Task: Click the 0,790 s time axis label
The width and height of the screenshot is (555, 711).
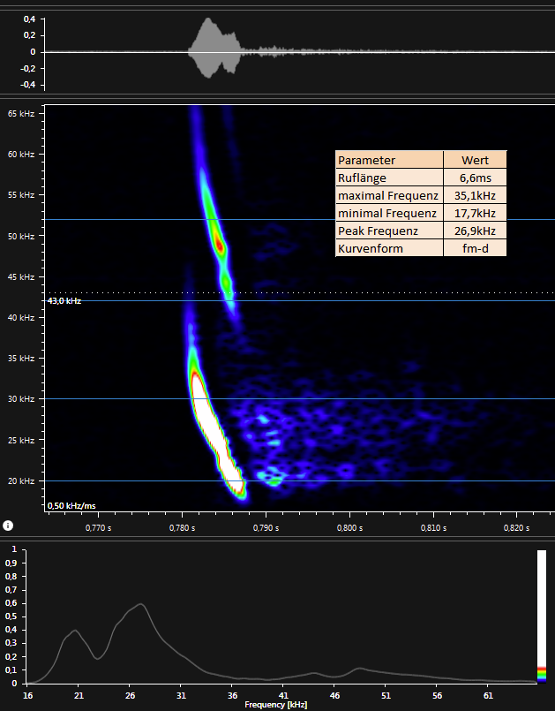Action: [266, 528]
